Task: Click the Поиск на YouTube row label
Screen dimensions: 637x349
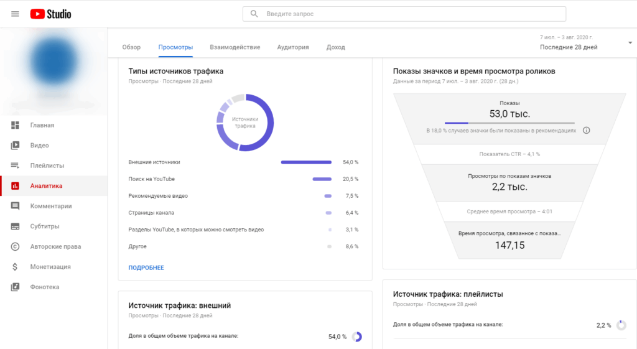Action: pyautogui.click(x=152, y=179)
